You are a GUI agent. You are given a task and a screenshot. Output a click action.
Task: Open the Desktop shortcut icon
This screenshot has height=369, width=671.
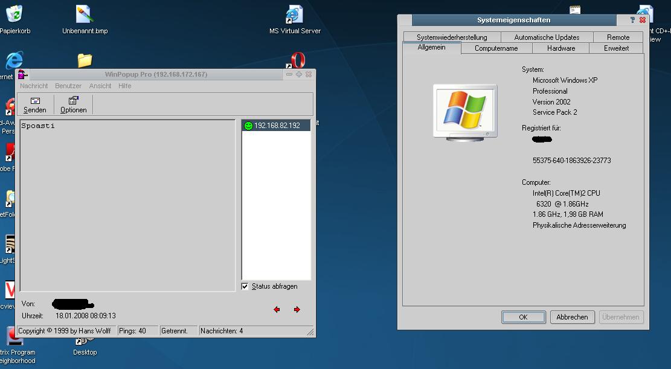click(85, 347)
